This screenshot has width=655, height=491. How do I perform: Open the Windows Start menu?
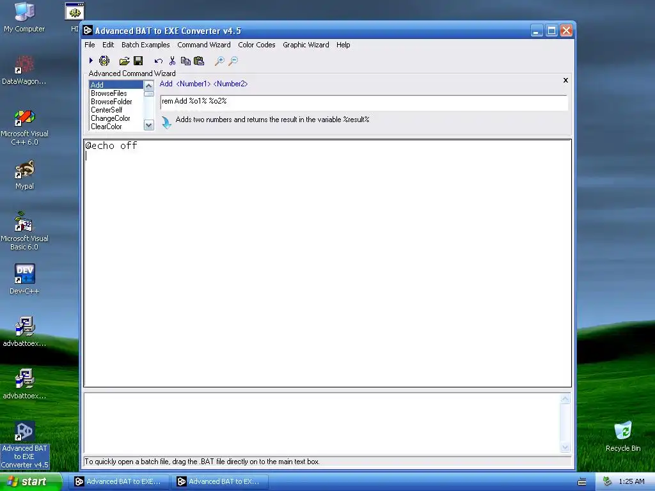pos(31,481)
